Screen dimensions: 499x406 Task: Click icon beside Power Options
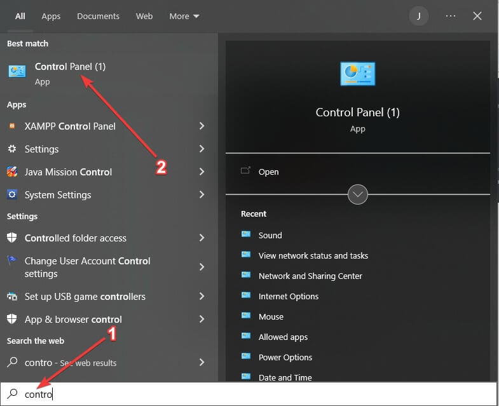[246, 356]
